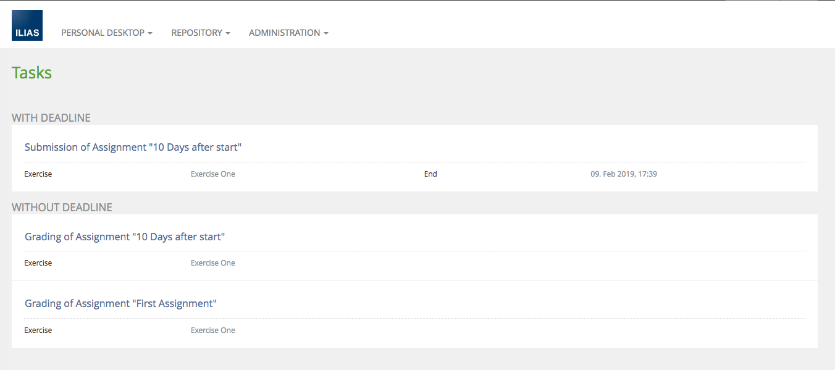Click the caret arrow beside Repository
This screenshot has width=835, height=370.
click(228, 33)
